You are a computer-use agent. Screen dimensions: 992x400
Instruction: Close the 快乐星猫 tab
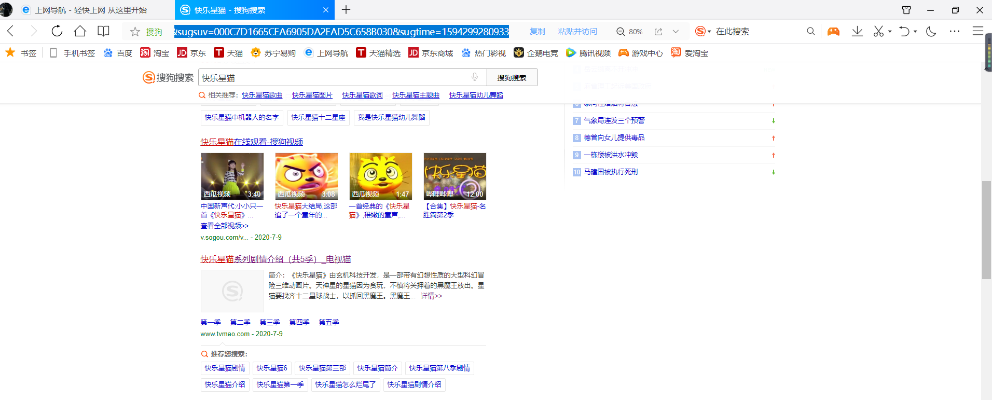pyautogui.click(x=326, y=10)
